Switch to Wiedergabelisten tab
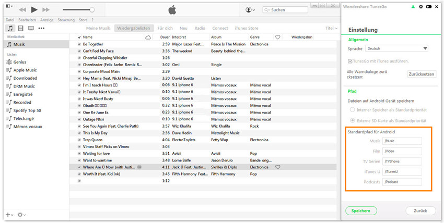 coord(134,28)
